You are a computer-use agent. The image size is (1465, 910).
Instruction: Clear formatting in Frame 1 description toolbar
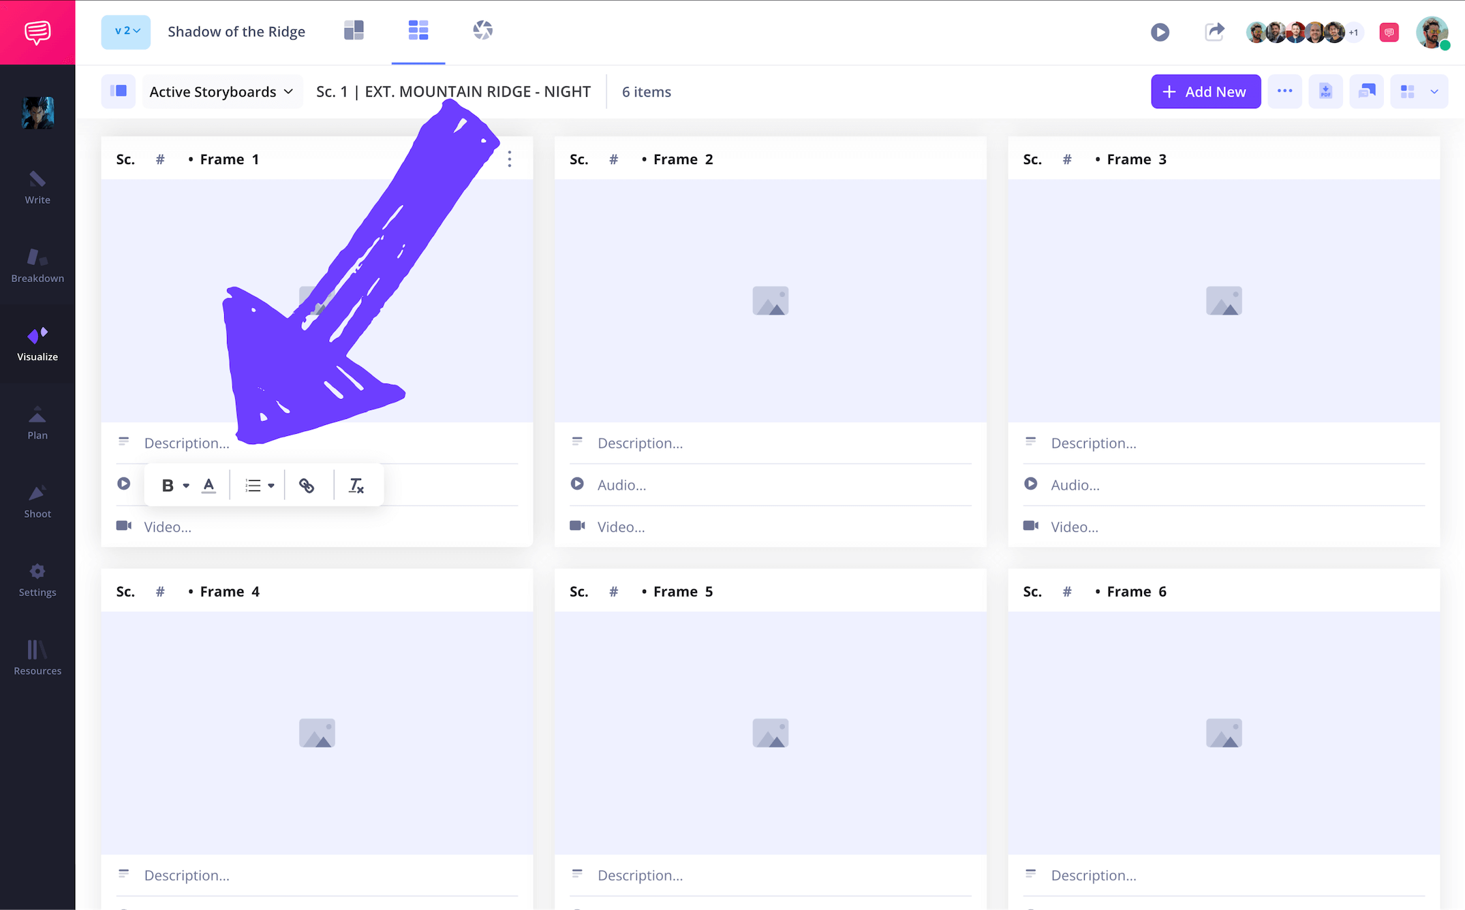point(356,485)
